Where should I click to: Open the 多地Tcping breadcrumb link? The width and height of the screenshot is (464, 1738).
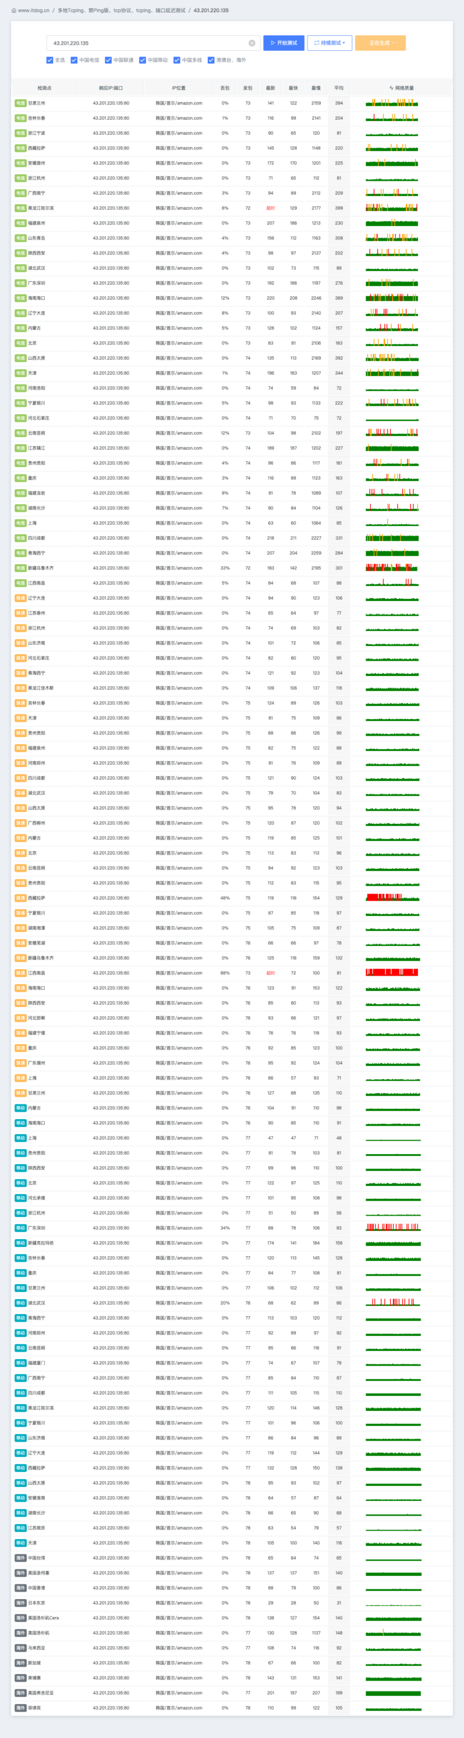(x=93, y=11)
